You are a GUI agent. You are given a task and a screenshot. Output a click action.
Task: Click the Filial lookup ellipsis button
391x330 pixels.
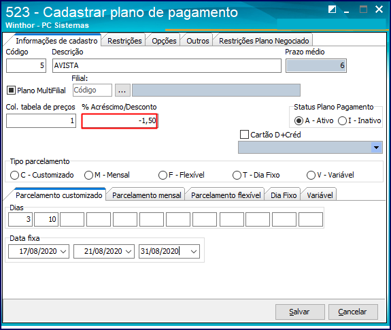point(122,90)
